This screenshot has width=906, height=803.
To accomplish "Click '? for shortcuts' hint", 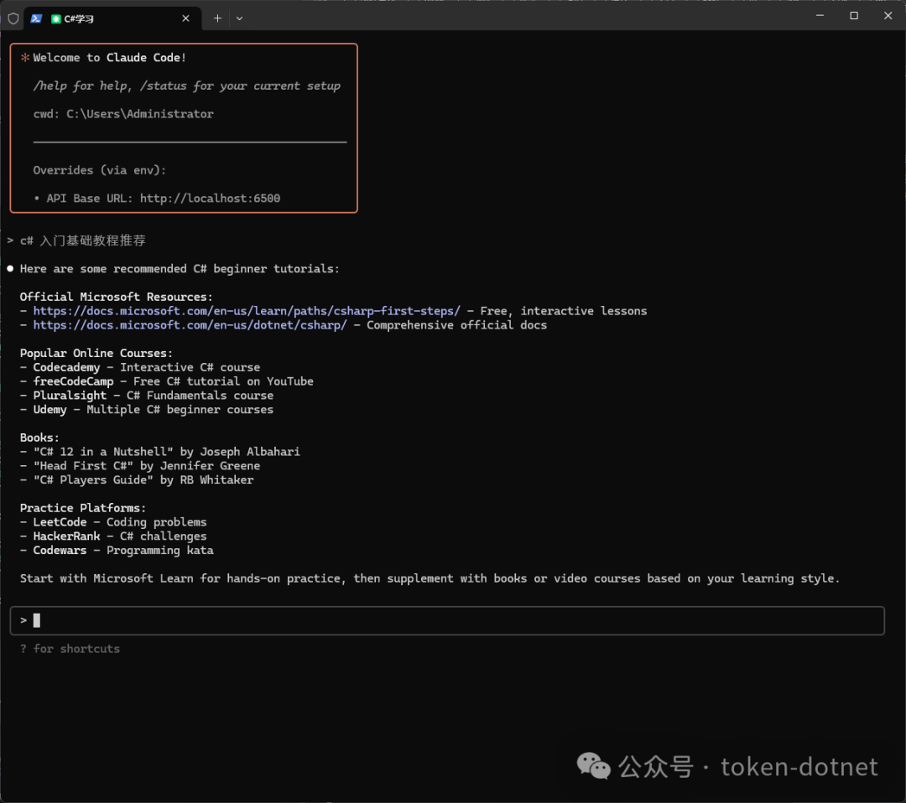I will pos(70,649).
